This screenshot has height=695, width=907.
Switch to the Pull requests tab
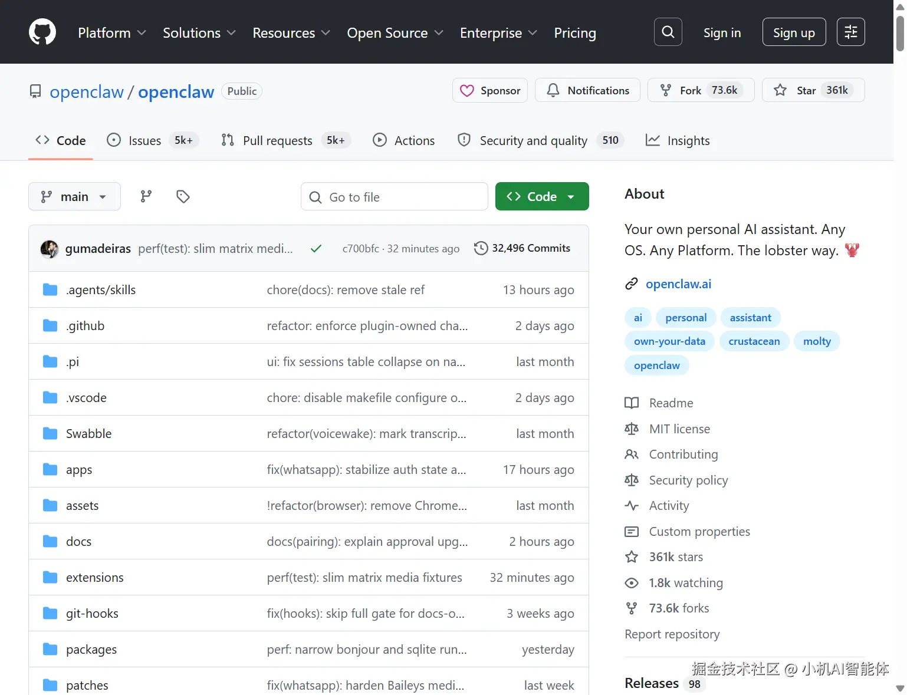[285, 140]
